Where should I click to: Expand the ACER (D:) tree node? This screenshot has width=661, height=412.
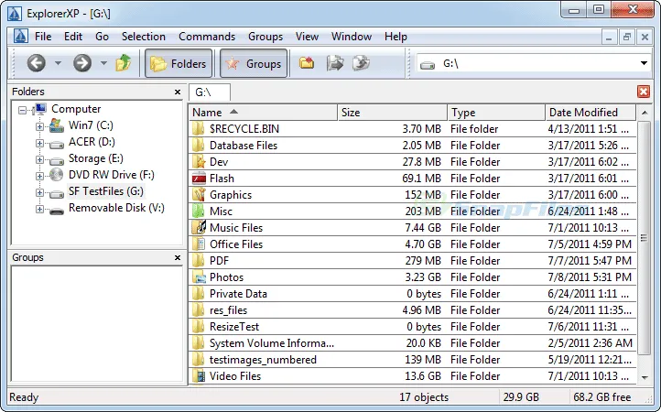[x=39, y=143]
